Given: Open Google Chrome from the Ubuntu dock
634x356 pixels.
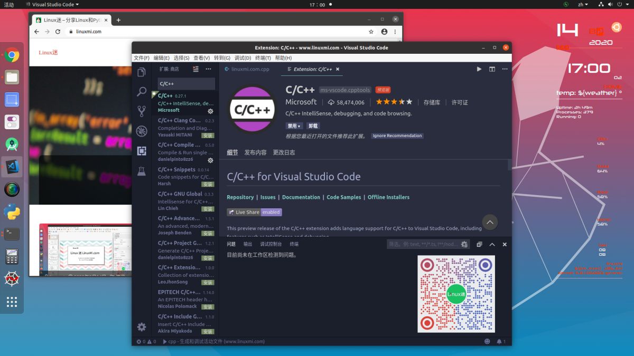Looking at the screenshot, I should [x=12, y=55].
